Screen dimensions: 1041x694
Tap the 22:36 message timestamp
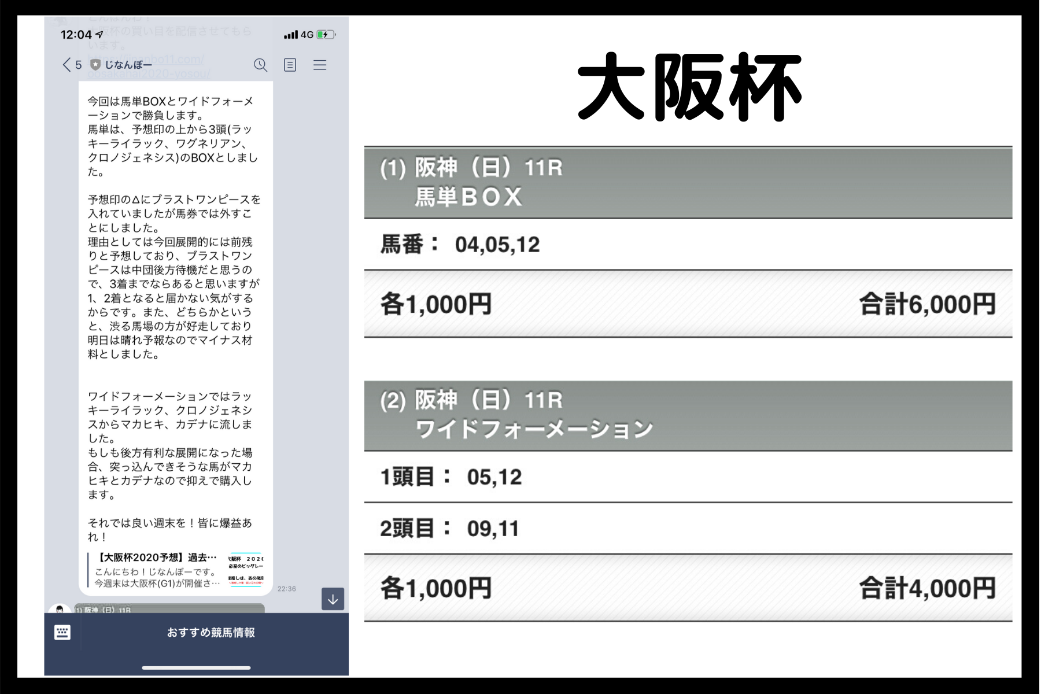pos(286,589)
